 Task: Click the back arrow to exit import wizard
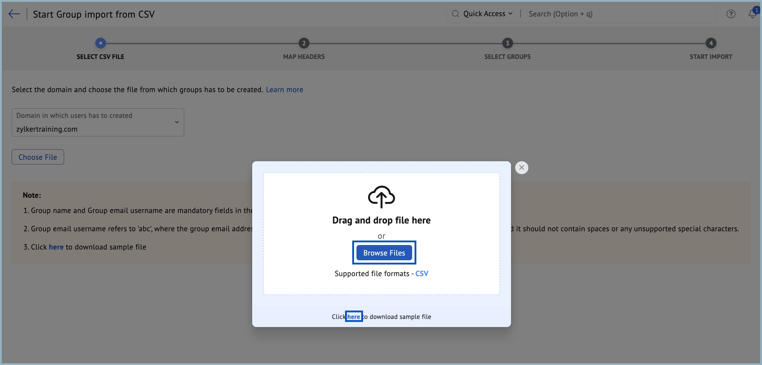pos(14,14)
